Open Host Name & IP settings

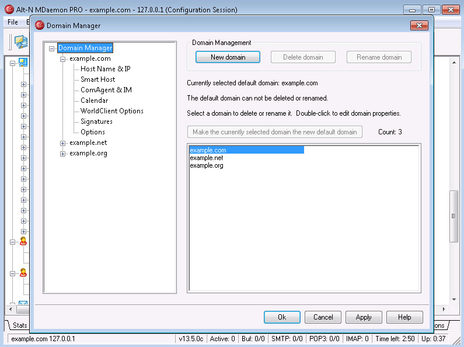(105, 69)
